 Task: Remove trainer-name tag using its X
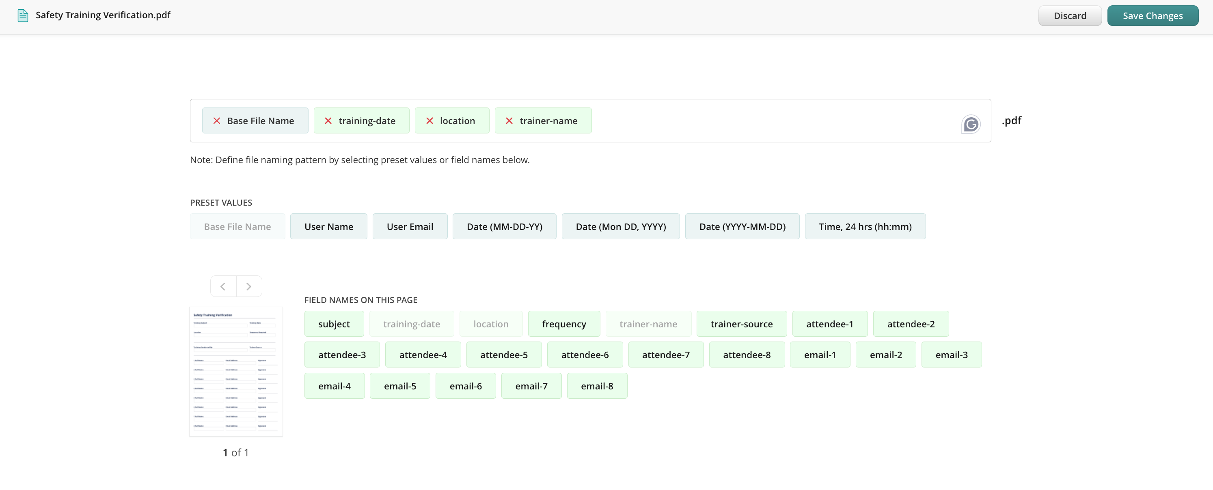click(509, 121)
